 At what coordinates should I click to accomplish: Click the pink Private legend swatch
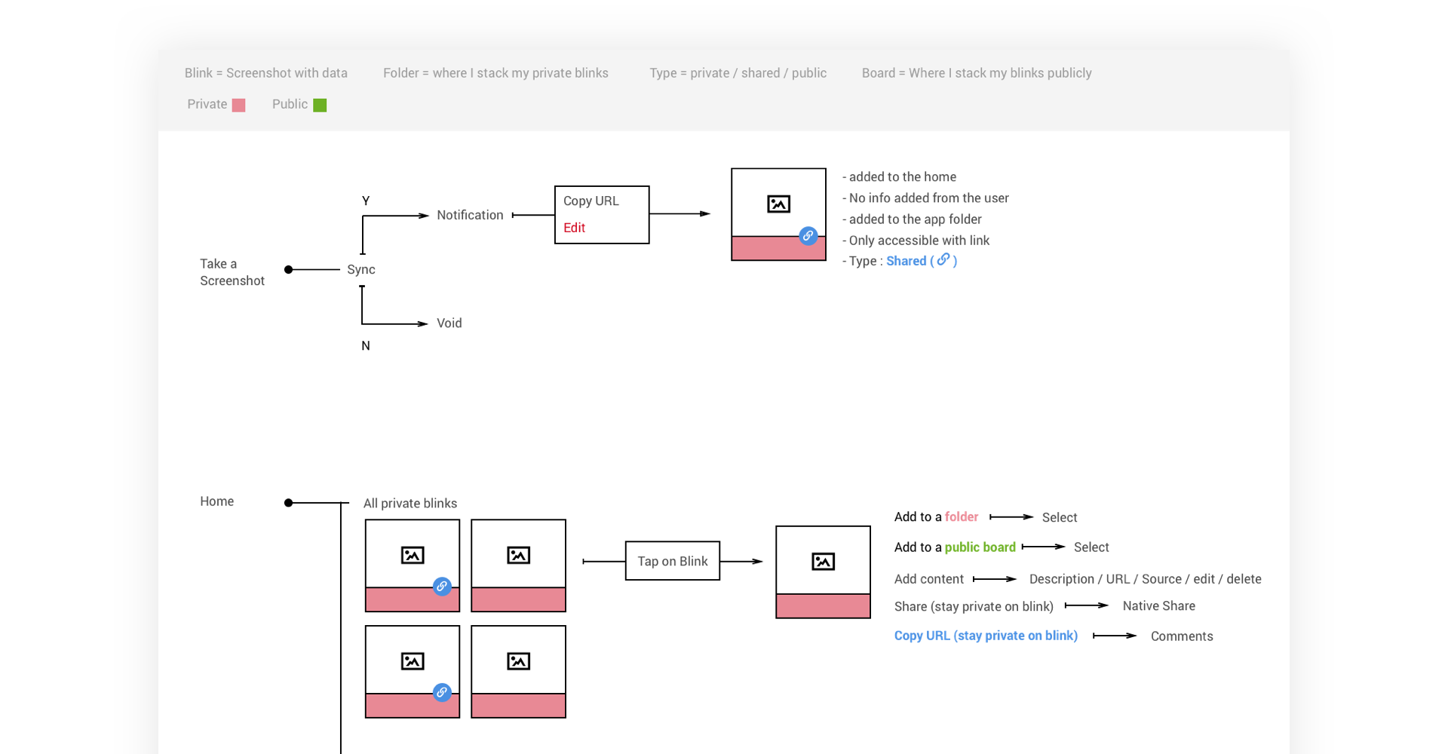(239, 105)
